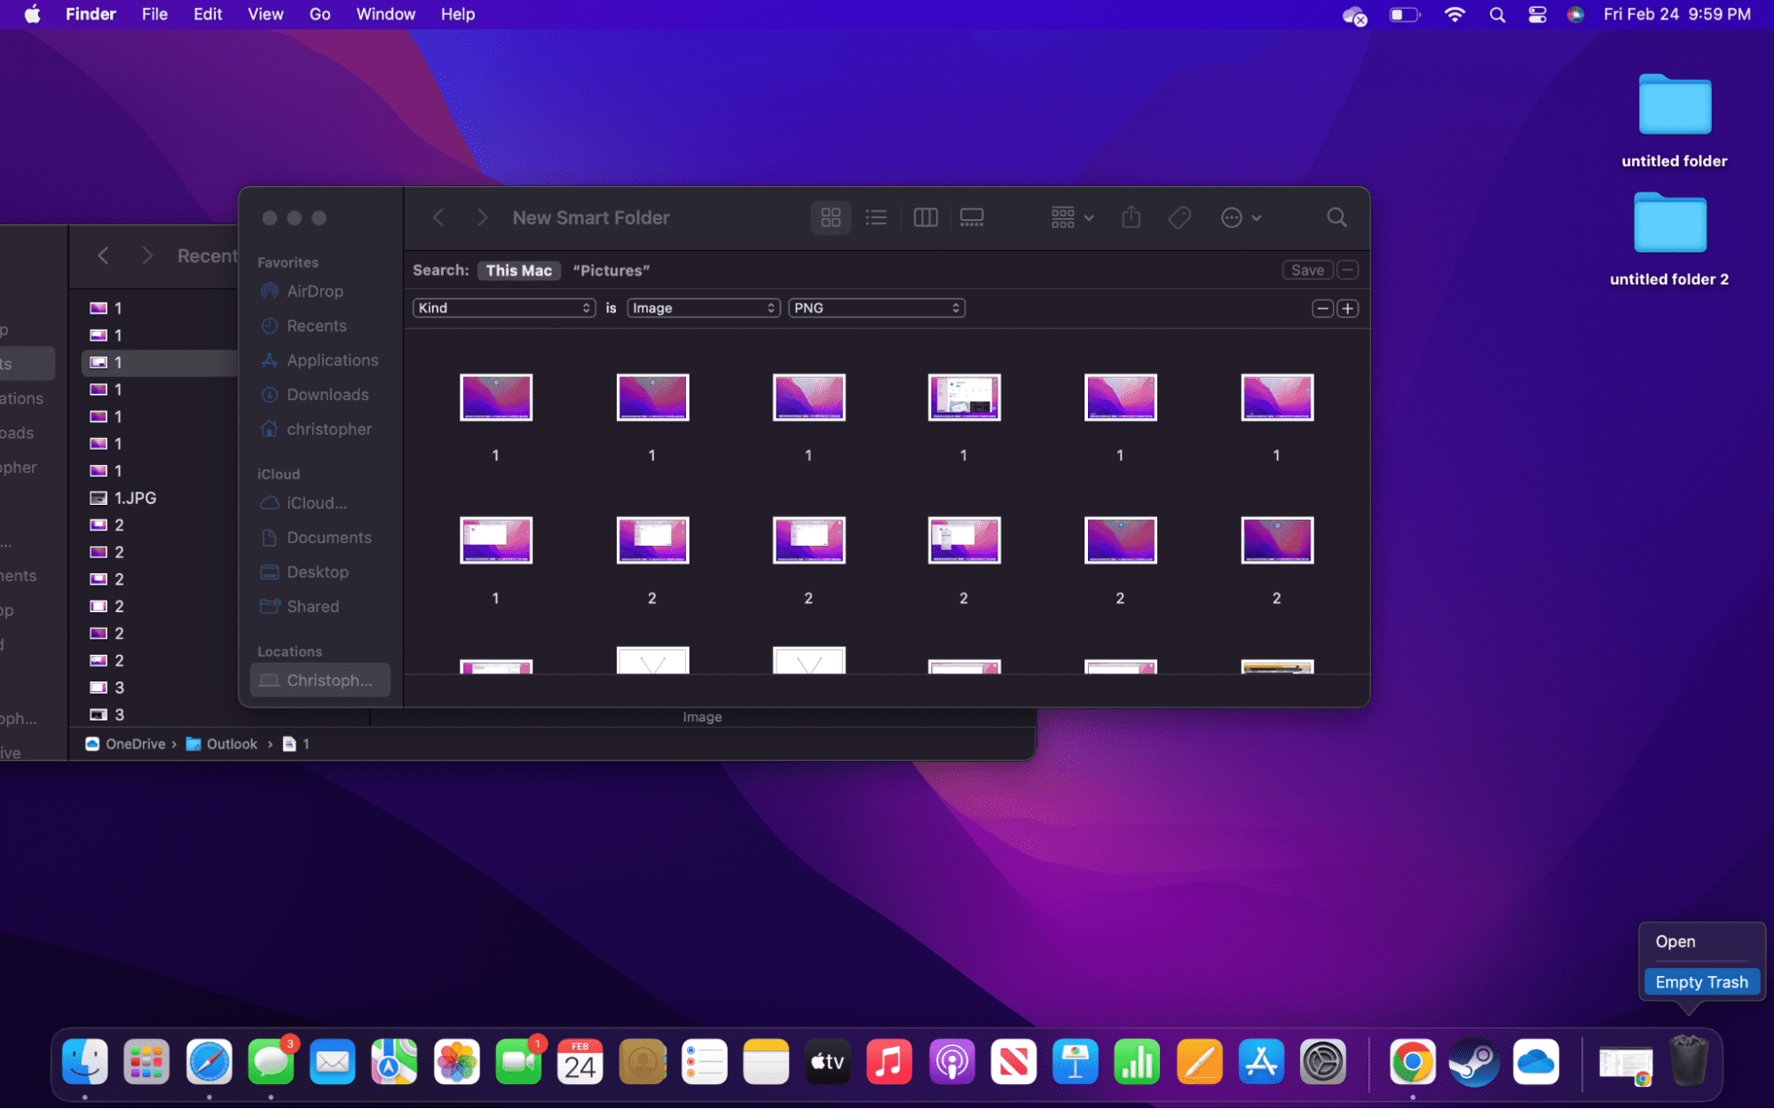Open the View menu
Viewport: 1774px width, 1109px height.
pyautogui.click(x=265, y=14)
